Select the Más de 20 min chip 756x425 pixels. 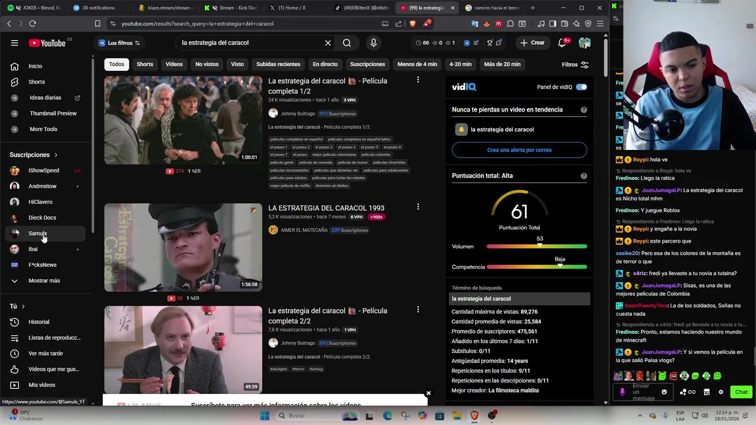502,64
